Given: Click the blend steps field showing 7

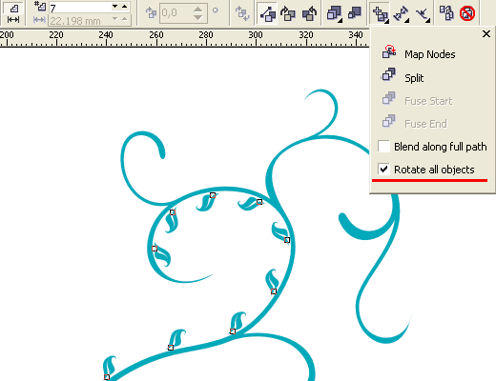Looking at the screenshot, I should (x=79, y=7).
